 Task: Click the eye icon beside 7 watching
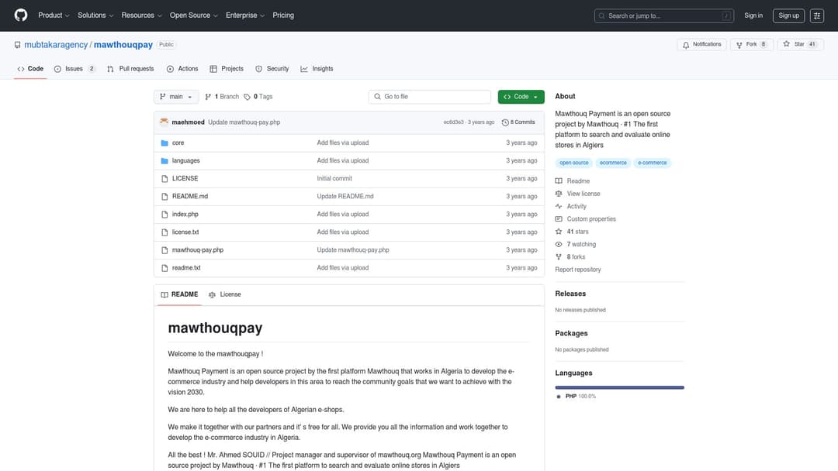tap(559, 244)
